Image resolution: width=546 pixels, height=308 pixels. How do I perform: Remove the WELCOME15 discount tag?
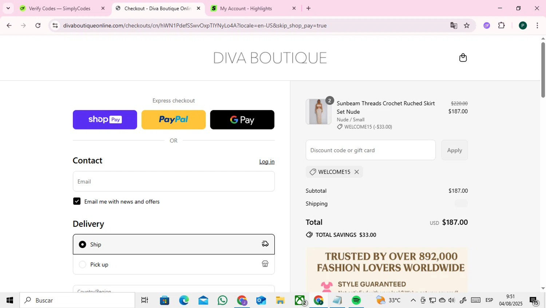pos(357,172)
